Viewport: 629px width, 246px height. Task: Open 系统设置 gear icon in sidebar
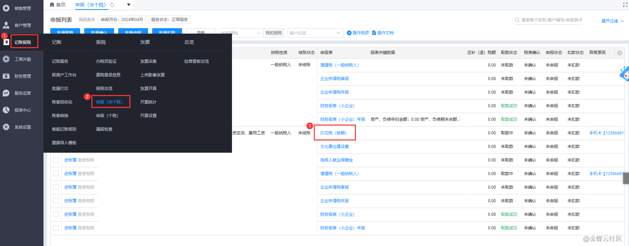click(6, 127)
